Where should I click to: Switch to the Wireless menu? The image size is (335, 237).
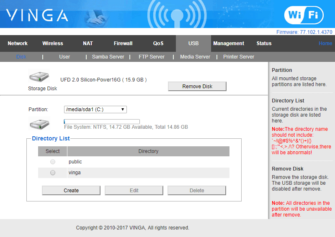point(53,43)
